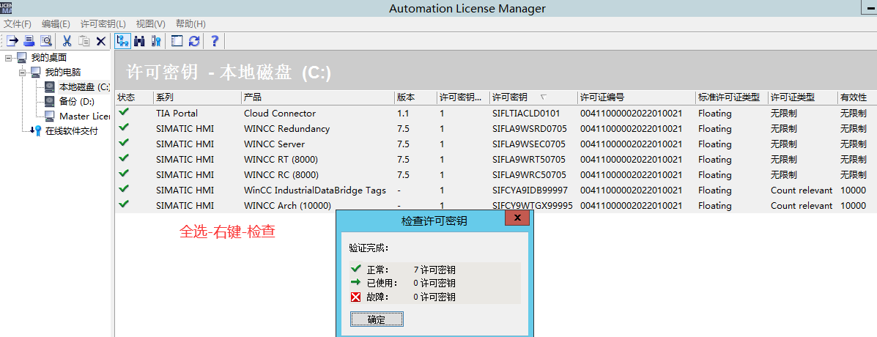Select WINCC Redundancy product cell

pos(287,128)
